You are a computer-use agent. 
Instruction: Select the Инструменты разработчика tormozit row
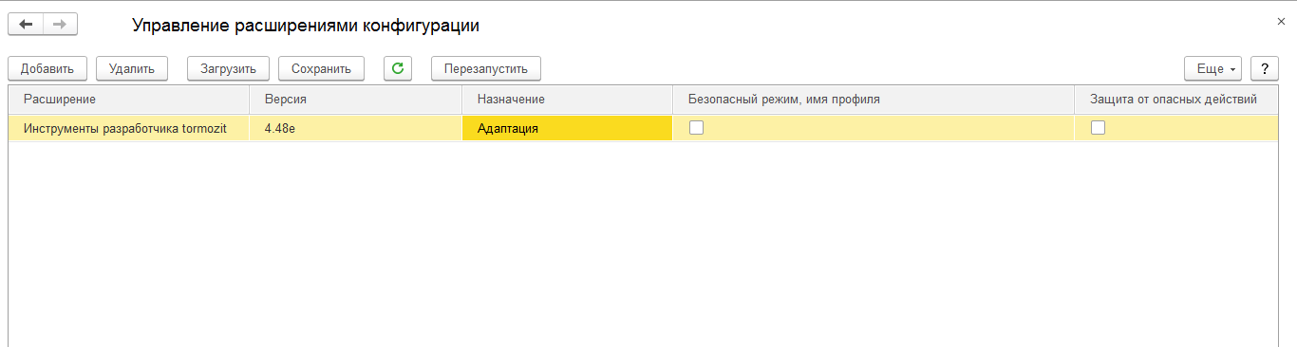[644, 128]
